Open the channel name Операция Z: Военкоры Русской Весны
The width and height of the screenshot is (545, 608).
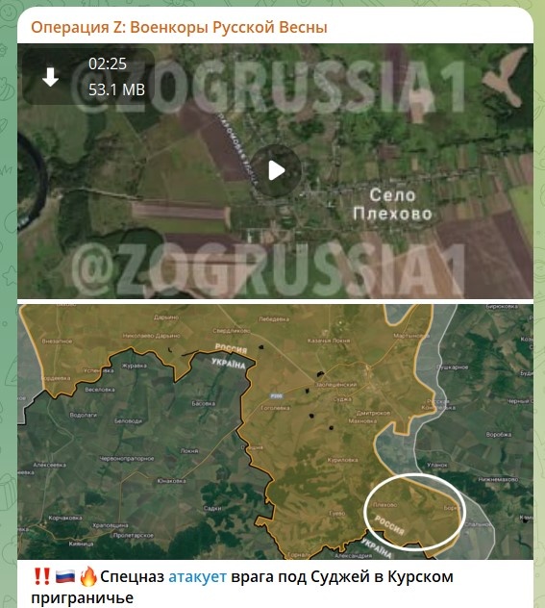pyautogui.click(x=179, y=28)
